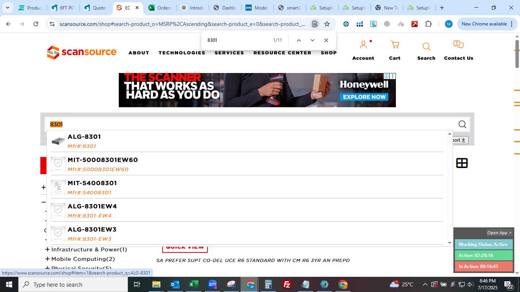Select ALG-8301EW3 suggestion
The image size is (520, 292).
click(247, 234)
